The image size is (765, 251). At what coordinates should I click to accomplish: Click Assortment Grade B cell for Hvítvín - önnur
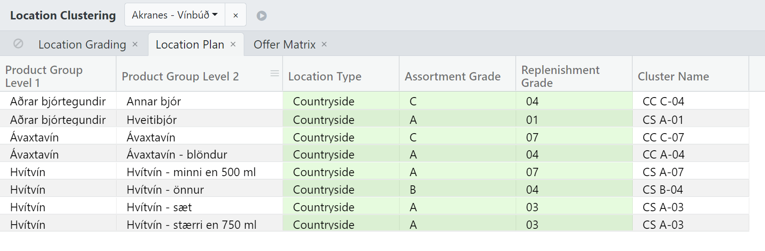[x=413, y=190]
